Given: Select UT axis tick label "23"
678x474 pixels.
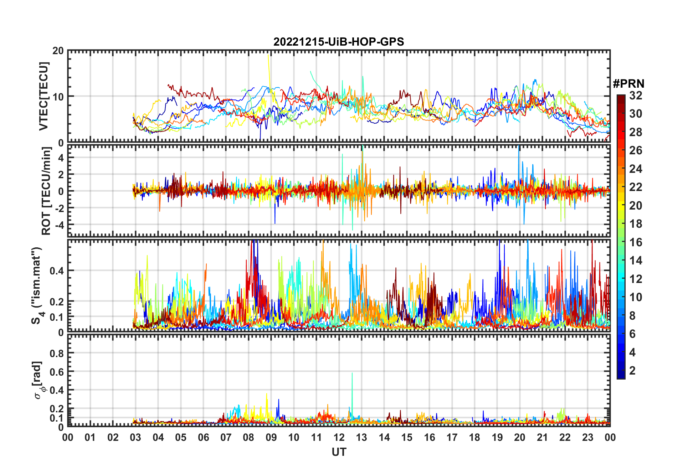Looking at the screenshot, I should click(587, 437).
